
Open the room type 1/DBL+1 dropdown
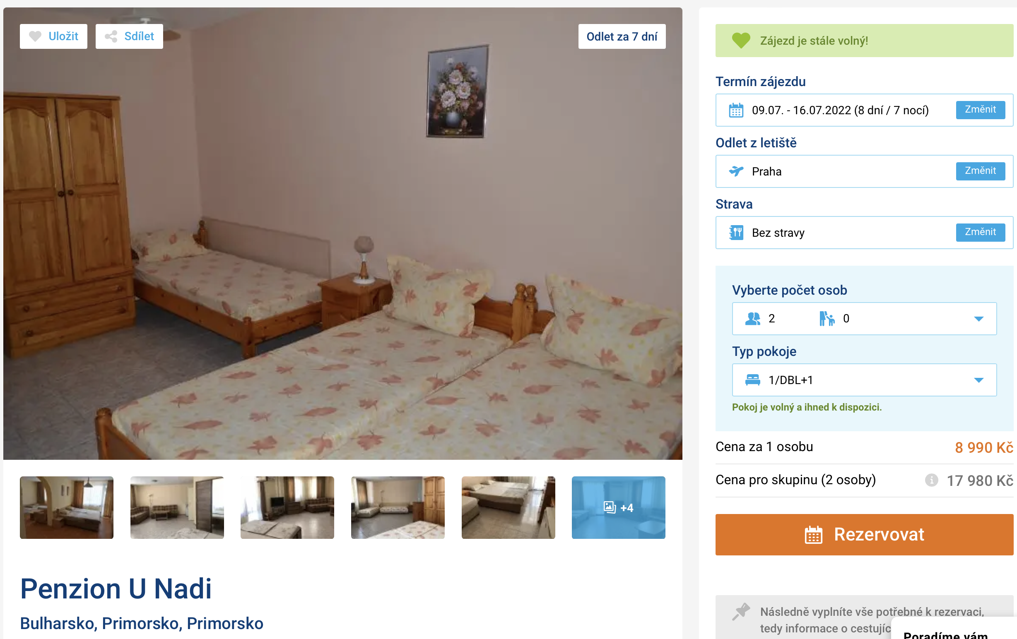864,380
